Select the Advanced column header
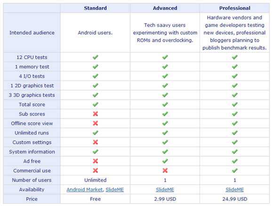This screenshot has width=273, height=206. click(x=165, y=8)
